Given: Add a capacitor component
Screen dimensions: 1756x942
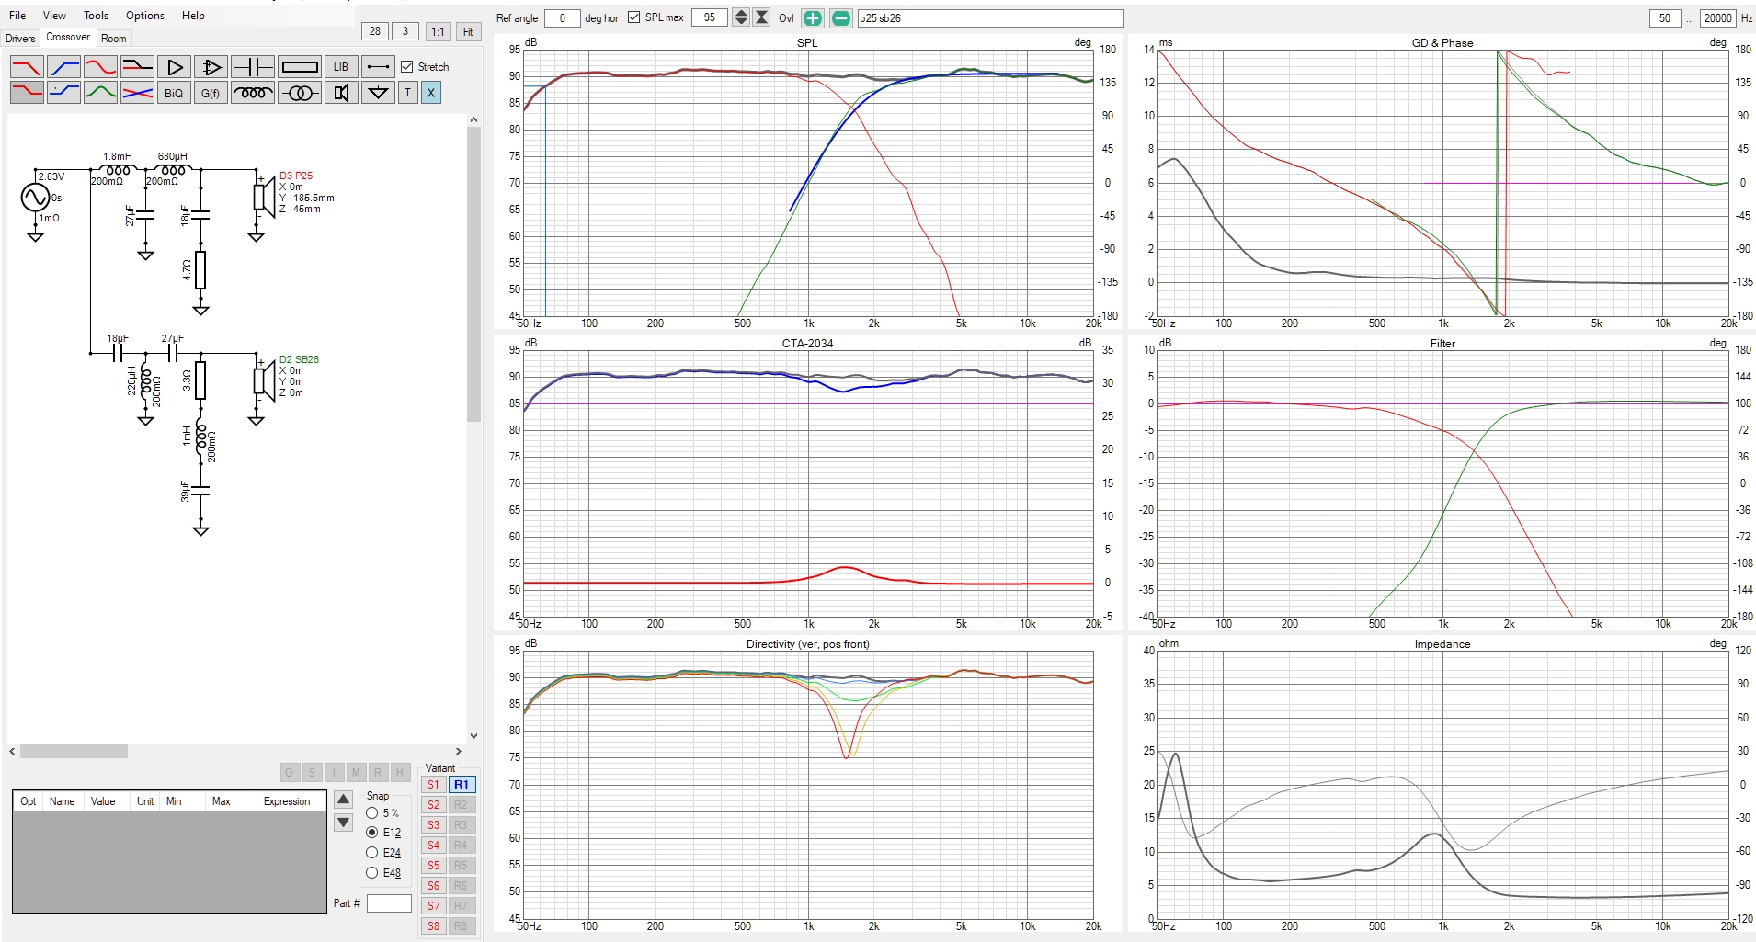Looking at the screenshot, I should tap(252, 67).
